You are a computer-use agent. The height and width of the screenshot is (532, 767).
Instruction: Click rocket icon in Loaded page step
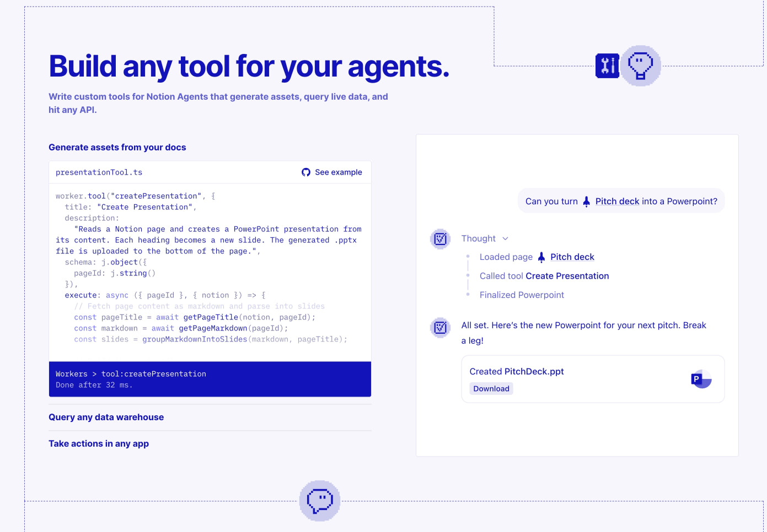coord(541,257)
